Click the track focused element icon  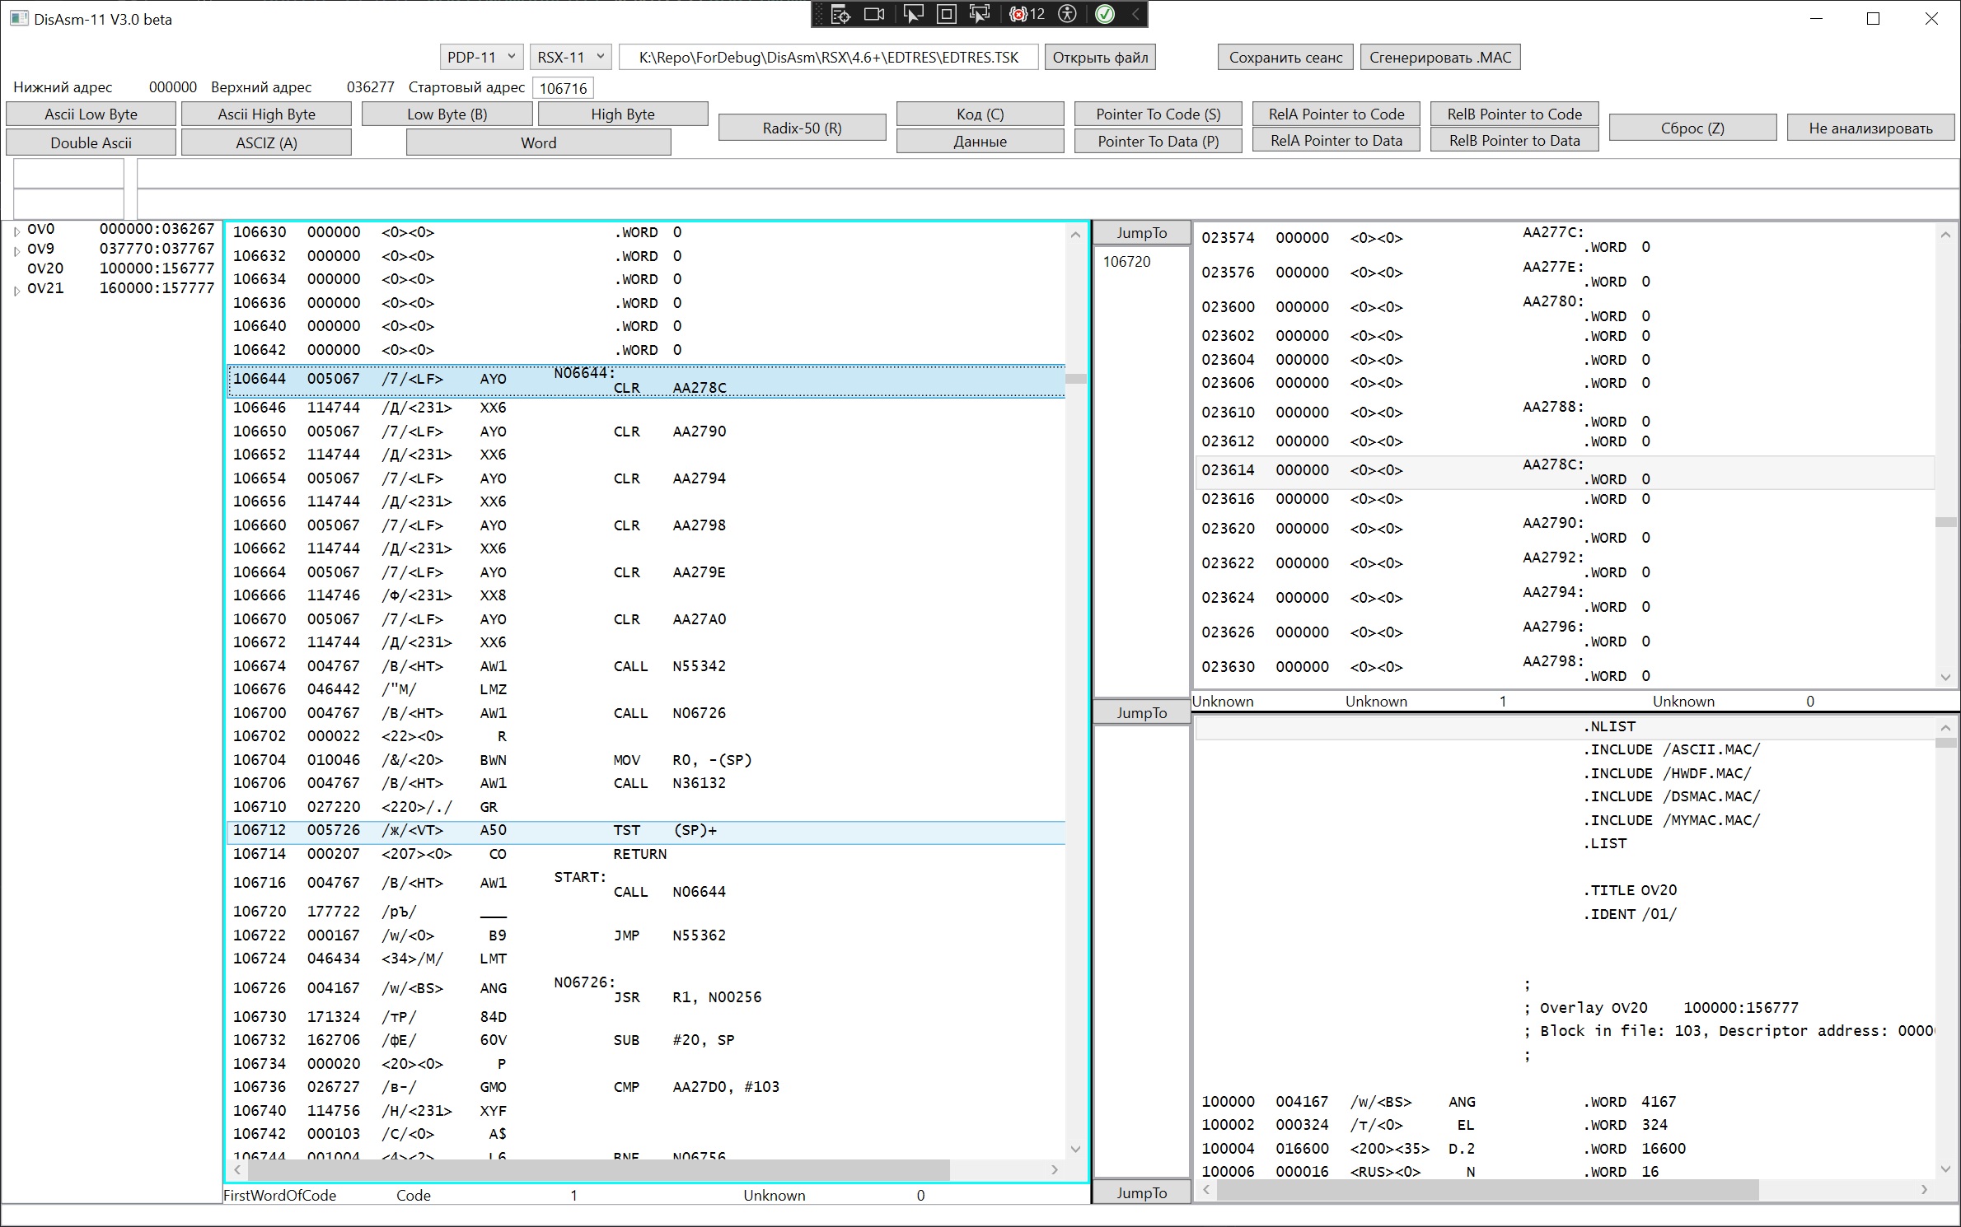point(980,14)
